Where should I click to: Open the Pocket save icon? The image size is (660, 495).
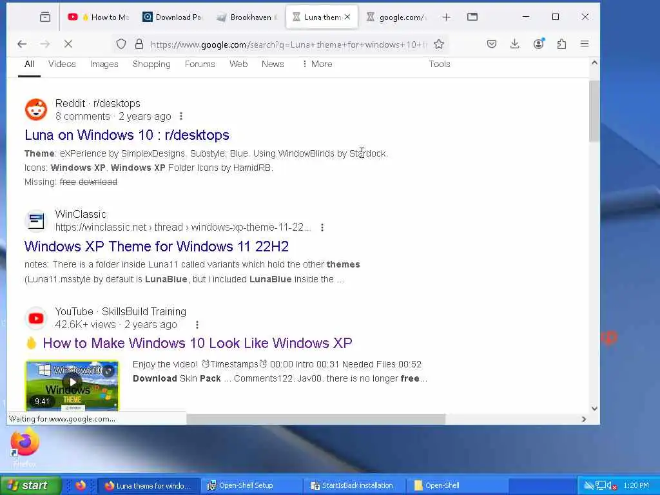pyautogui.click(x=492, y=44)
